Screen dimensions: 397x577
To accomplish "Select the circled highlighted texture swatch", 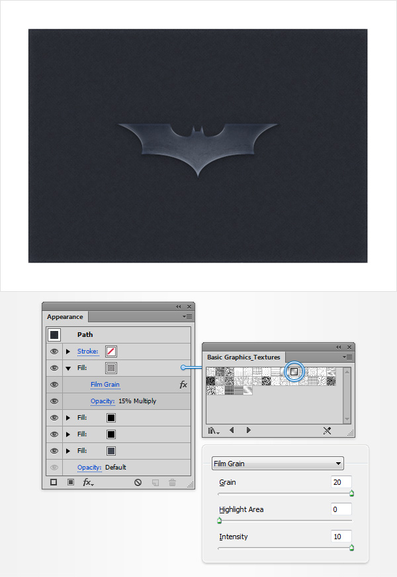I will 294,371.
